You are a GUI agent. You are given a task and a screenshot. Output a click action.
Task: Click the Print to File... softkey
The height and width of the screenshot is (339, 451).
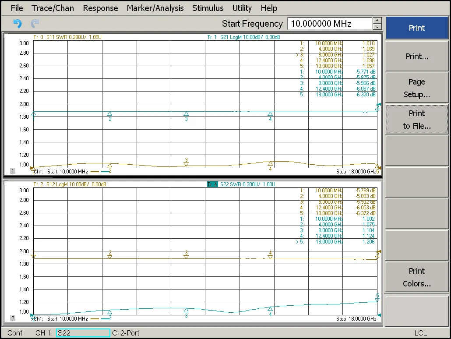click(x=417, y=120)
